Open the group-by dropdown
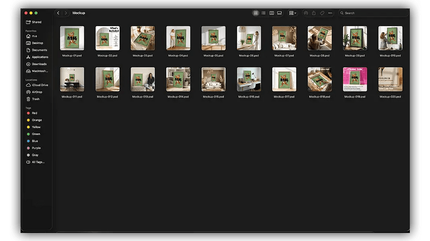 292,13
